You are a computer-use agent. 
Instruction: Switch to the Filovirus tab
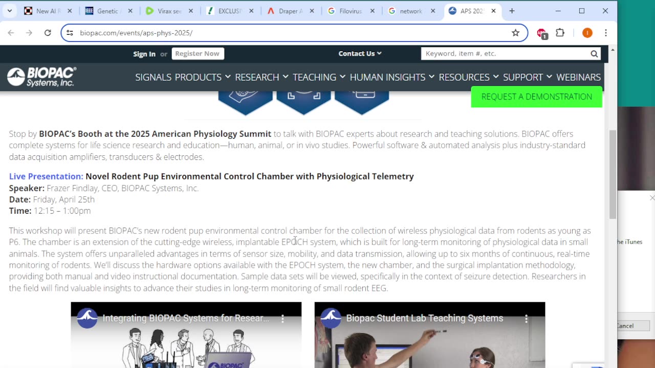[x=351, y=11]
